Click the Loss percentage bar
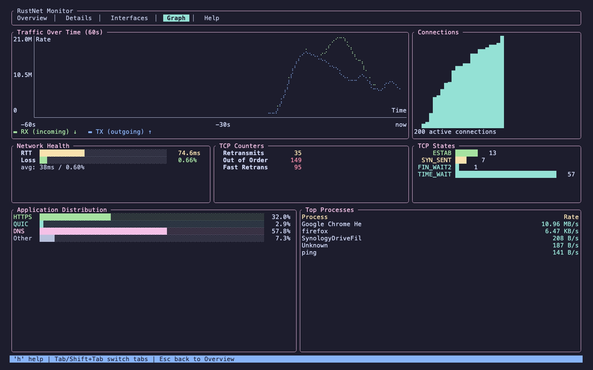 click(x=103, y=160)
